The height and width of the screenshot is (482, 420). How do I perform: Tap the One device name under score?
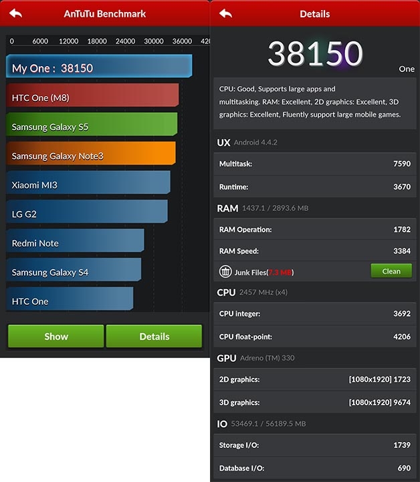(407, 69)
